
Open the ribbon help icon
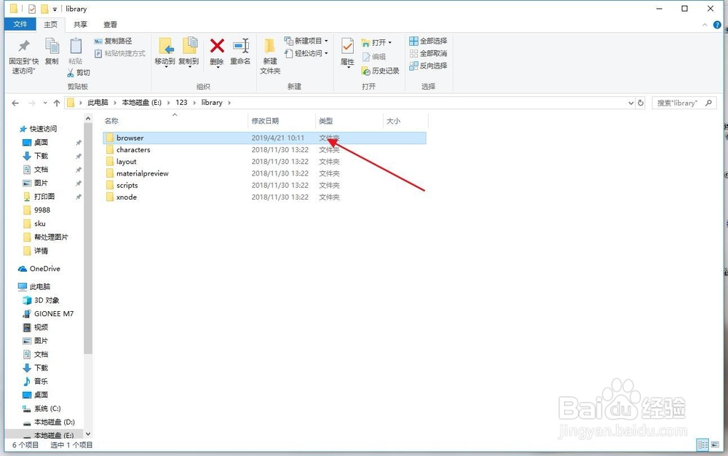717,25
